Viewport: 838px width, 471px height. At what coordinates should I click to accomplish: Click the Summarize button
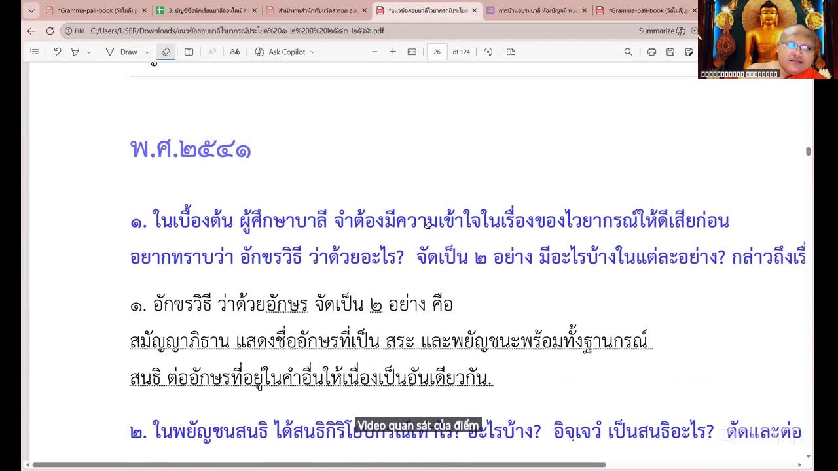(661, 31)
